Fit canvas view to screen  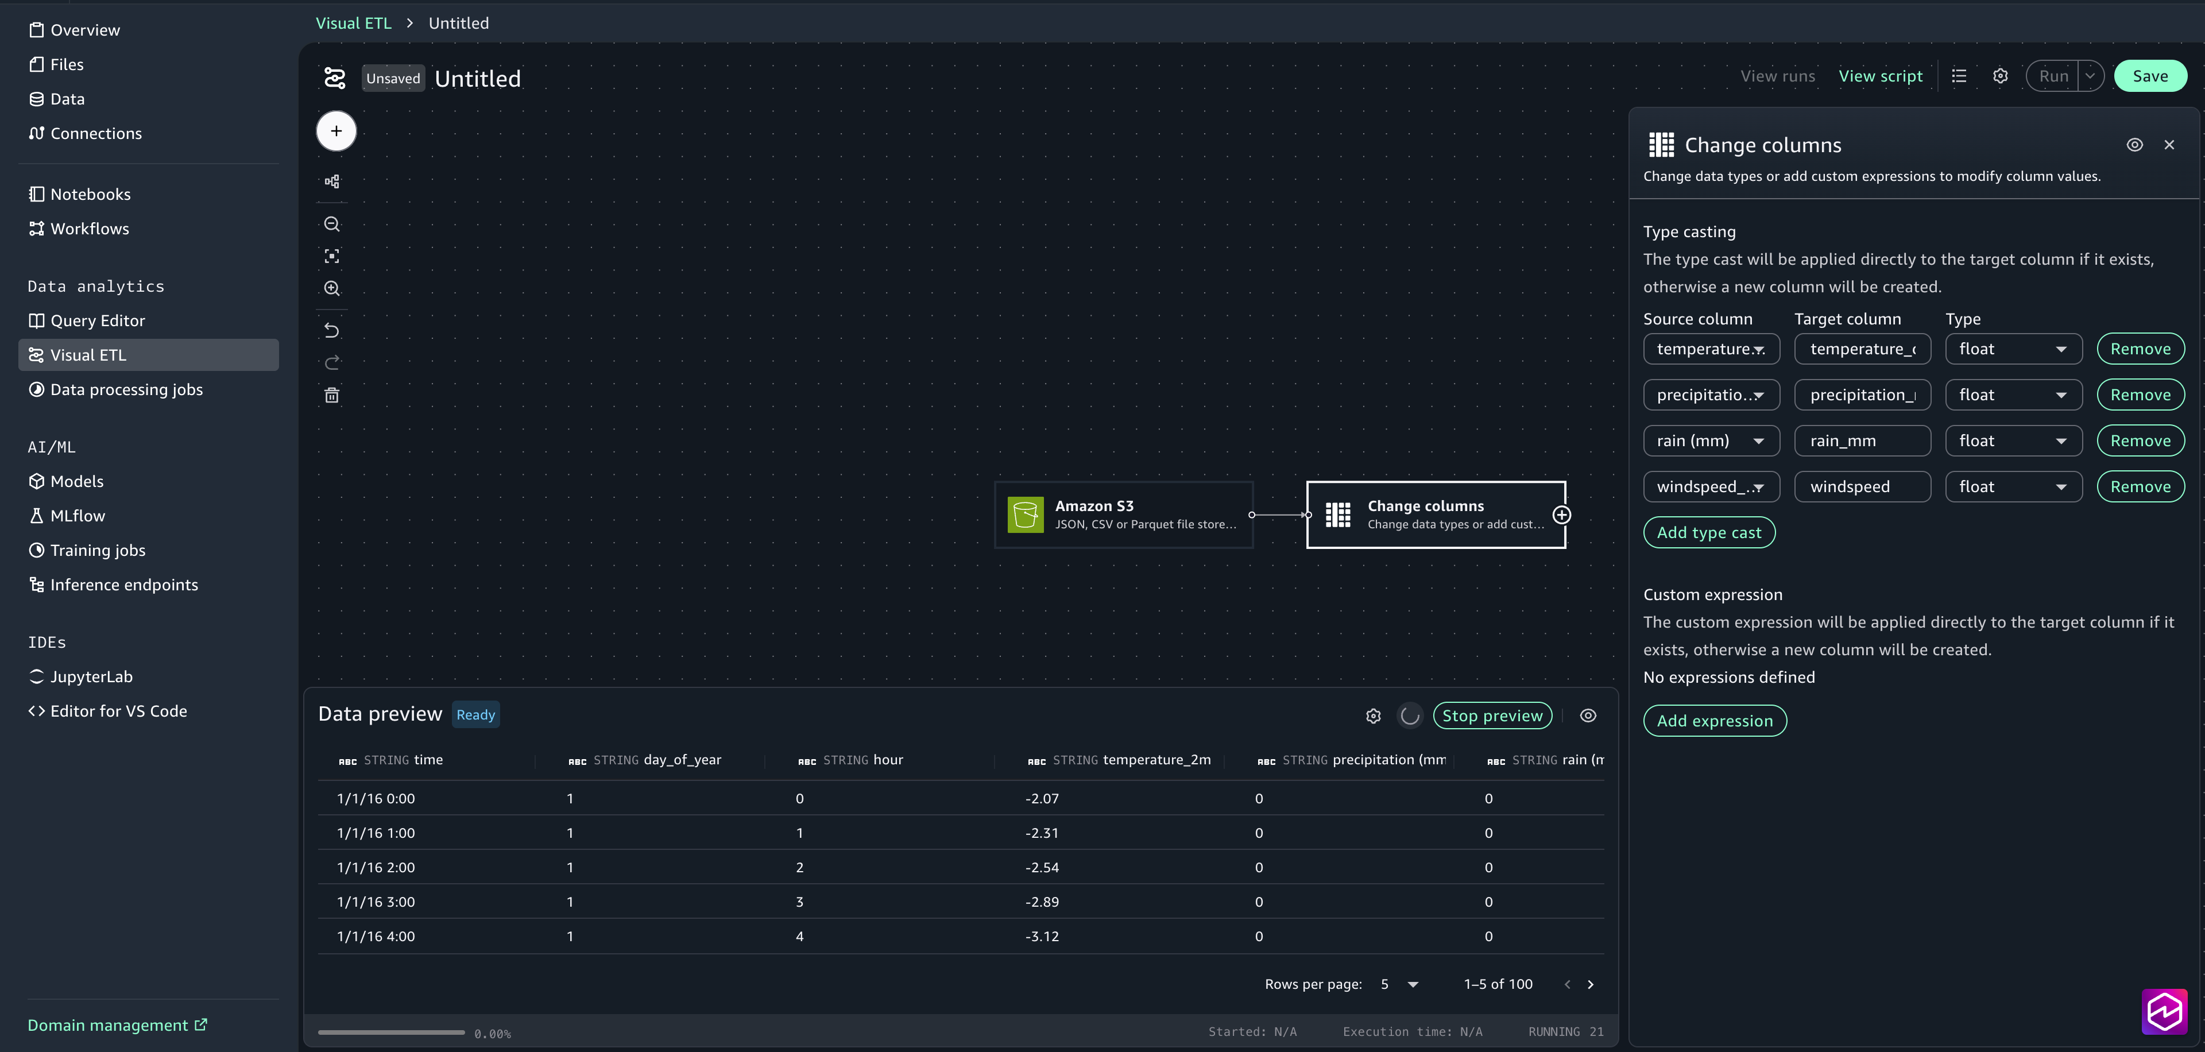(332, 256)
